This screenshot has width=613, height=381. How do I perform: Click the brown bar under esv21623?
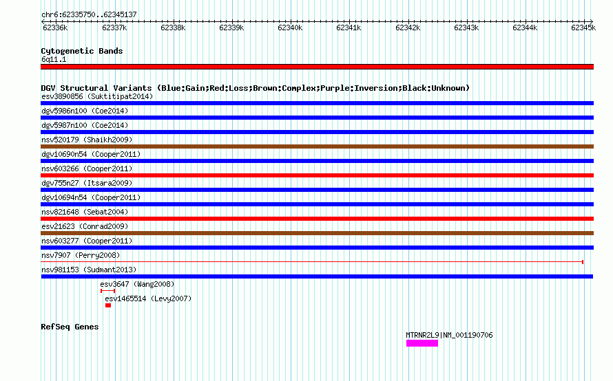point(317,233)
